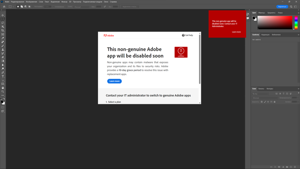Select the Brush tool
Viewport: 300px width, 169px height.
point(3,46)
